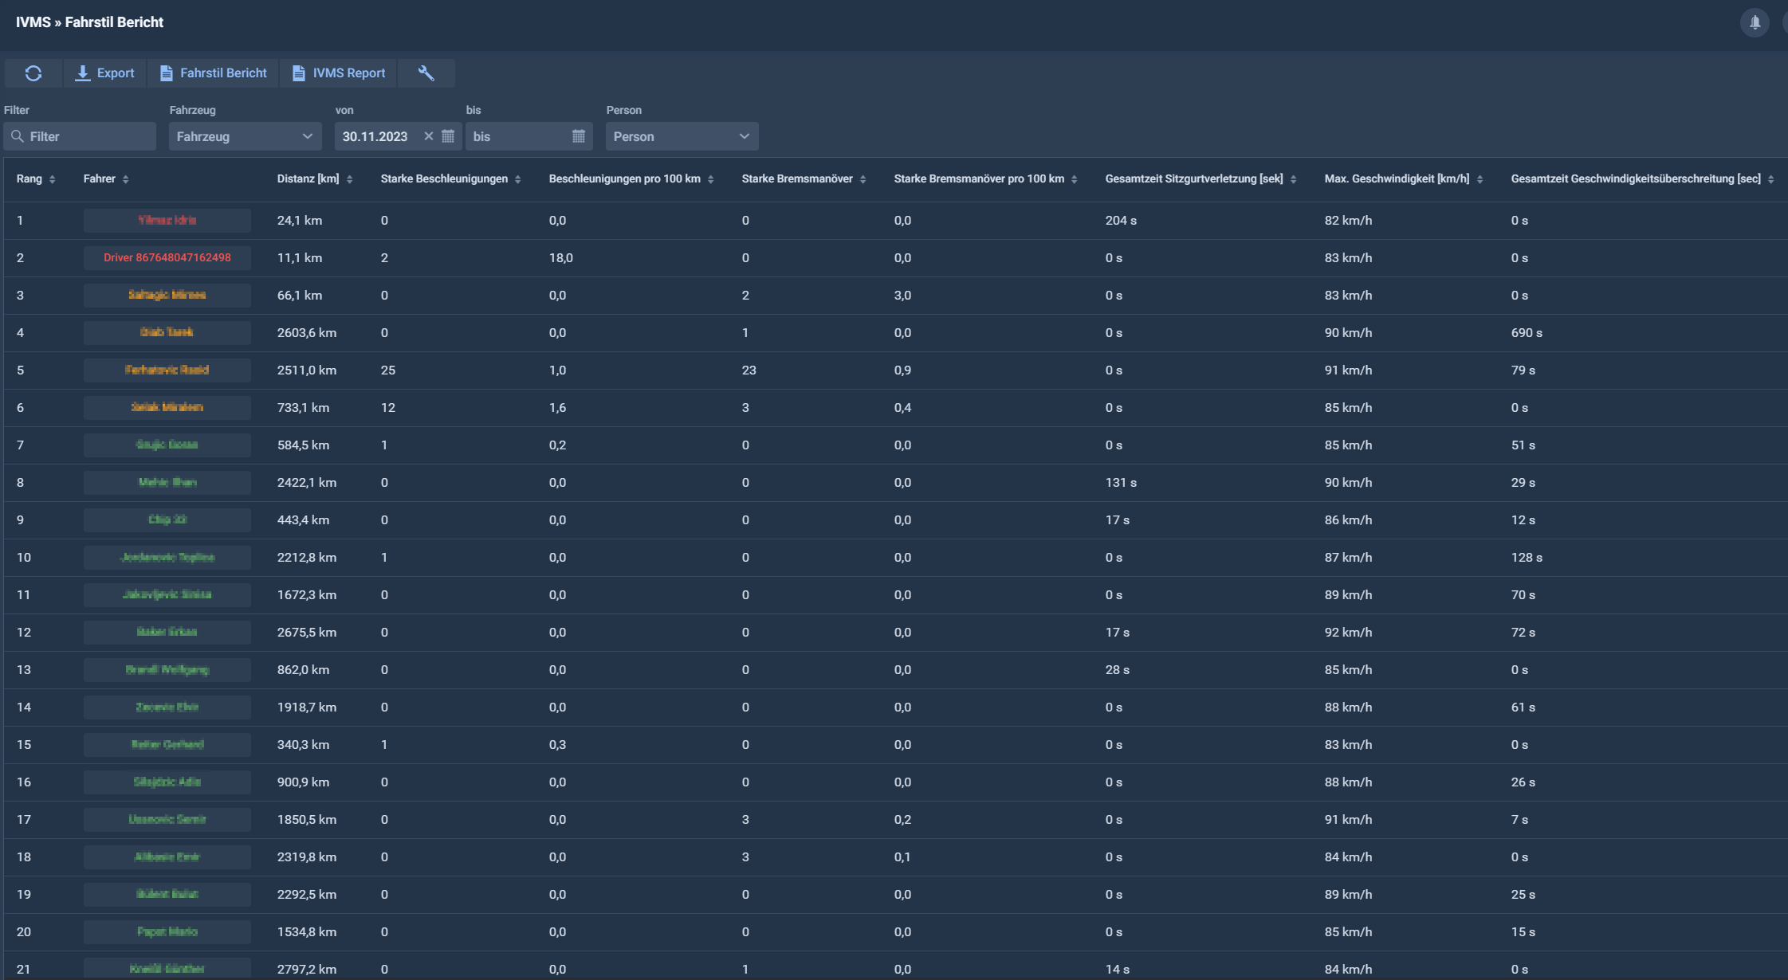
Task: Click the '92 km/h' max speed value
Action: [1348, 632]
